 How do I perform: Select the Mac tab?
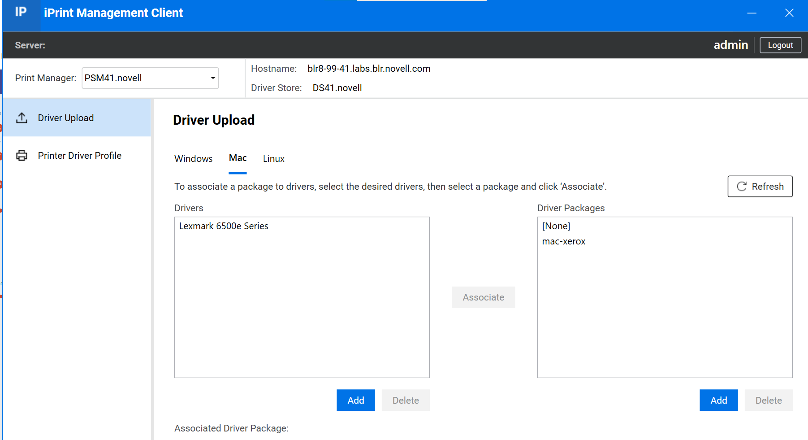[x=238, y=158]
